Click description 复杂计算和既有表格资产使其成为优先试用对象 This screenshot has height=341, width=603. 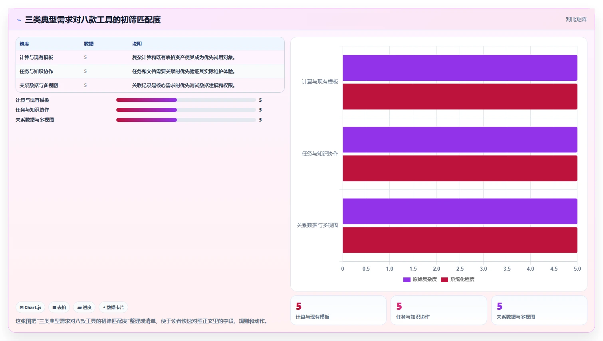pyautogui.click(x=184, y=58)
